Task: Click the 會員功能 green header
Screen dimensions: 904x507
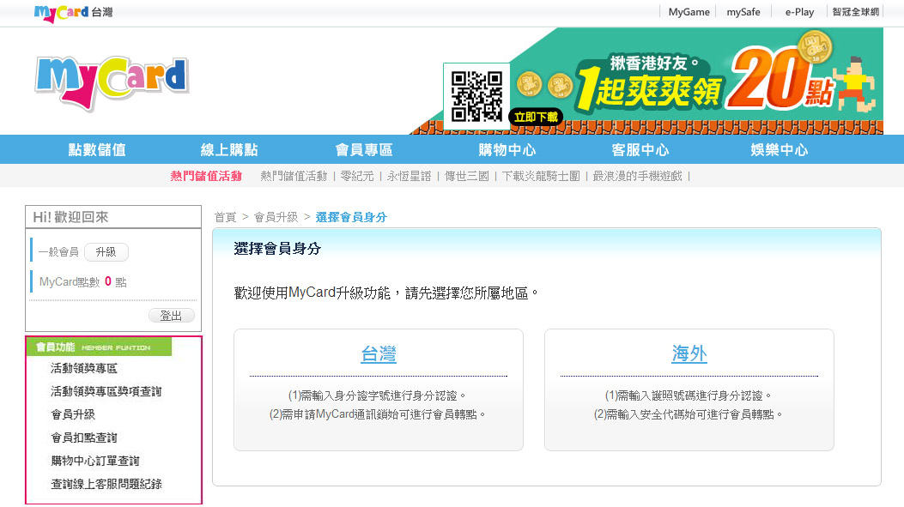Action: (100, 347)
